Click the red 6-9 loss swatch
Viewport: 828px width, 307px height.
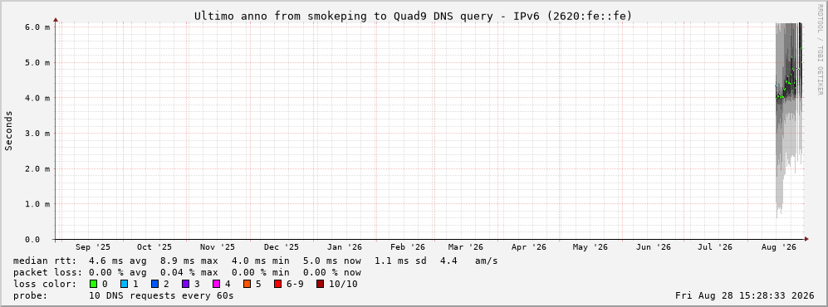tap(277, 284)
